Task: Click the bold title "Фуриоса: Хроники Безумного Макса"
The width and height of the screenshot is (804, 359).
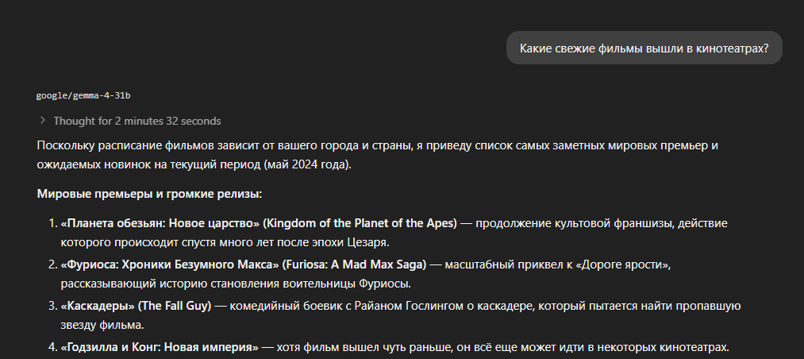Action: point(170,264)
